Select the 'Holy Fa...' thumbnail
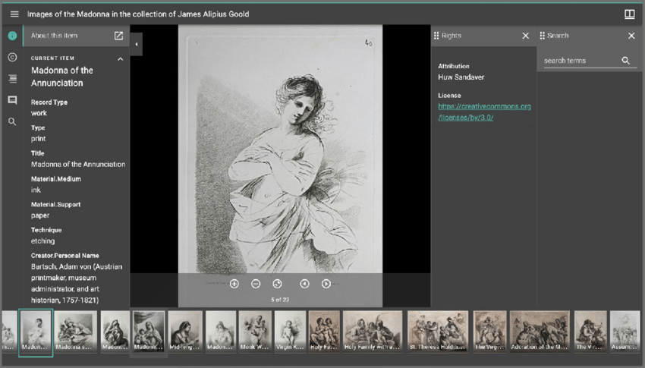 (324, 332)
